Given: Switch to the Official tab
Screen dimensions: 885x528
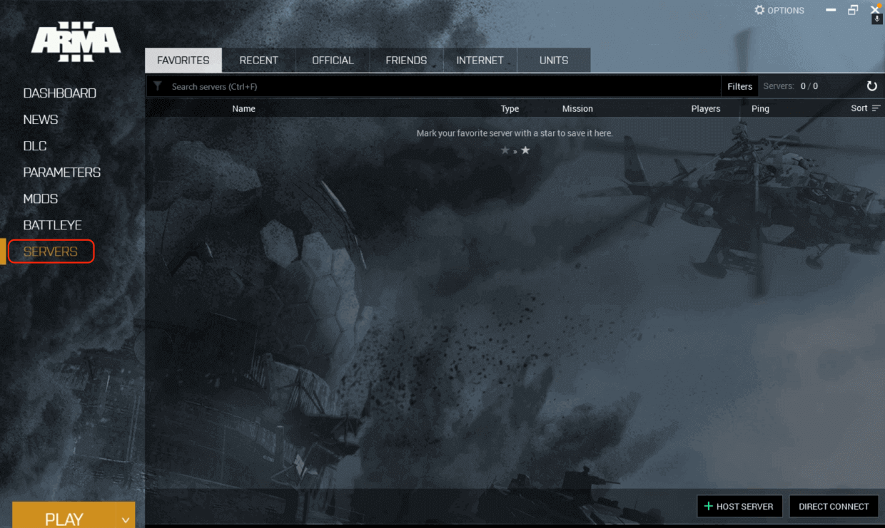Looking at the screenshot, I should [x=333, y=61].
